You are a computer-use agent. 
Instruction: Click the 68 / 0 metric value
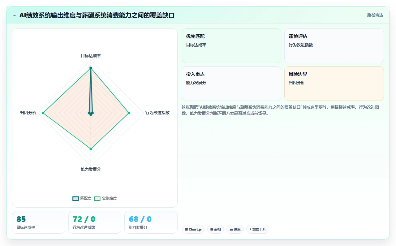coord(140,219)
